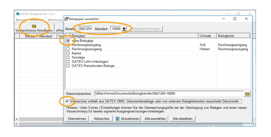Open the Verzeichnis menu

(37, 20)
